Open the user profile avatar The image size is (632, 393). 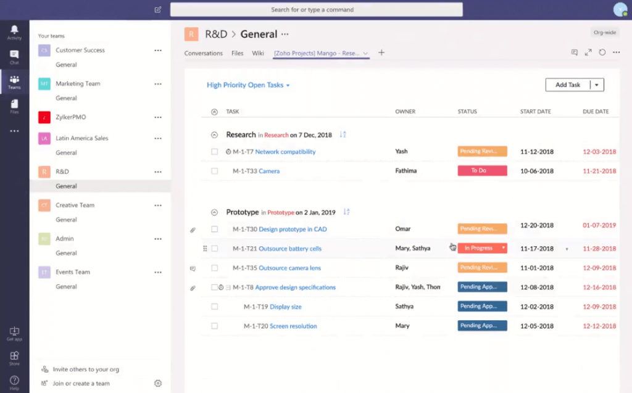tap(620, 9)
